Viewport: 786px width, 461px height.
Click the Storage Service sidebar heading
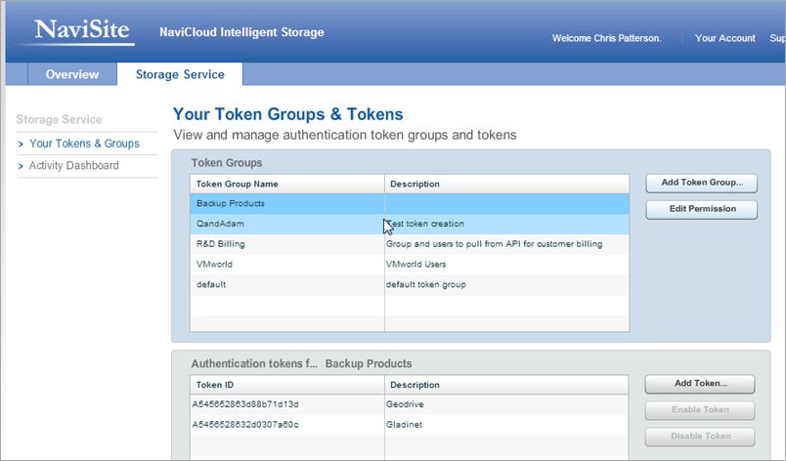point(59,120)
